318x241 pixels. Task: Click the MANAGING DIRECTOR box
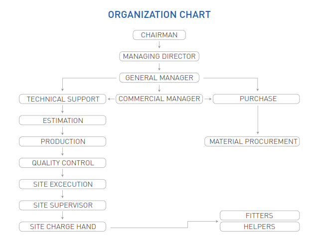[x=159, y=56]
